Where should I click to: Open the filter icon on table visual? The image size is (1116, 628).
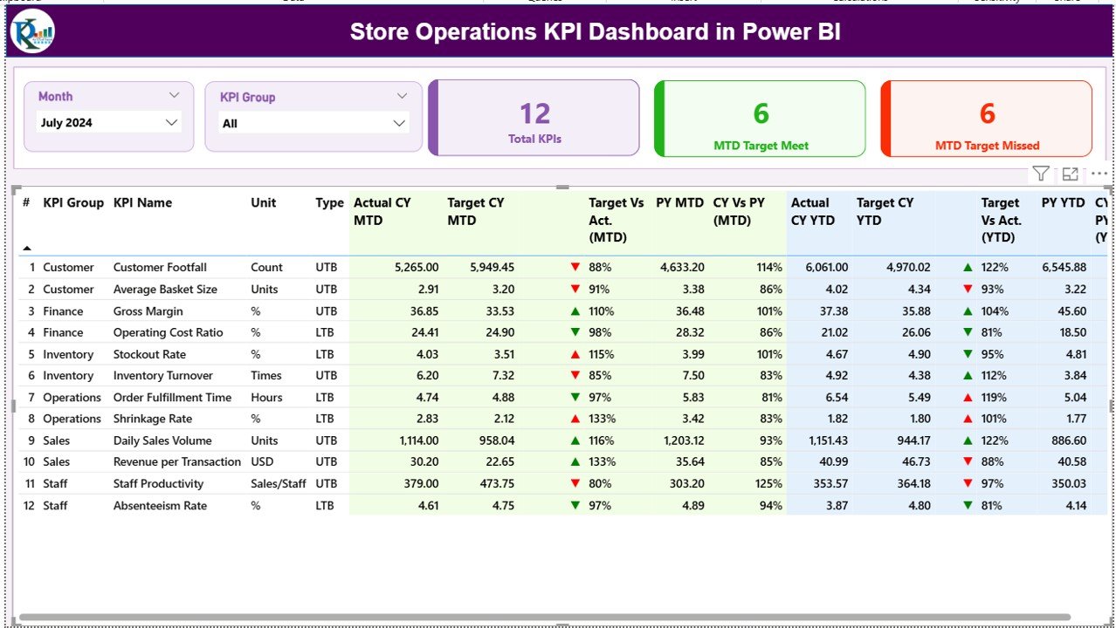1040,174
